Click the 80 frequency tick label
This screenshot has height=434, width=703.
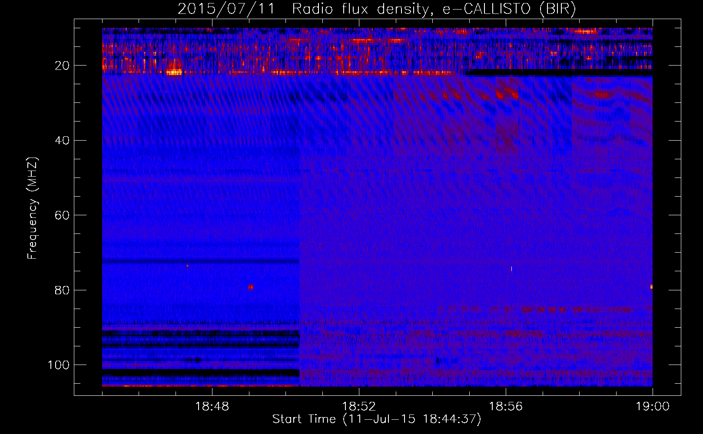[x=63, y=290]
